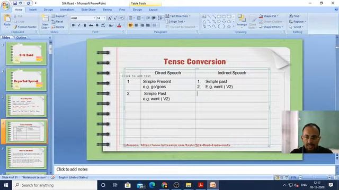Click the Replace tool

(298, 22)
